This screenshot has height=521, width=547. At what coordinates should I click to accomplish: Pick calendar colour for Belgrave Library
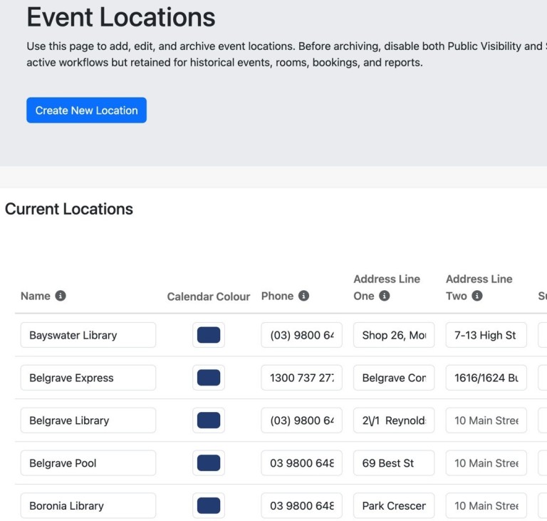pyautogui.click(x=209, y=420)
